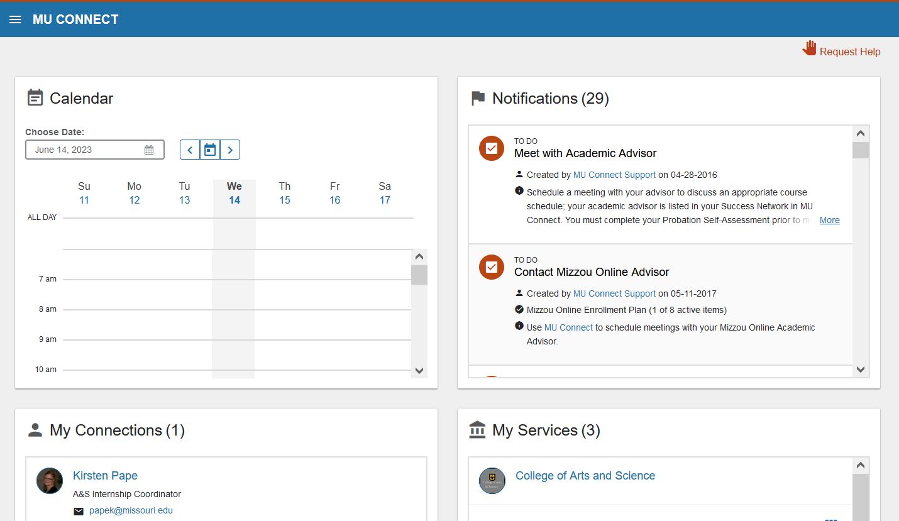Image resolution: width=899 pixels, height=521 pixels.
Task: Expand the More link in advisor notification
Action: (x=829, y=220)
